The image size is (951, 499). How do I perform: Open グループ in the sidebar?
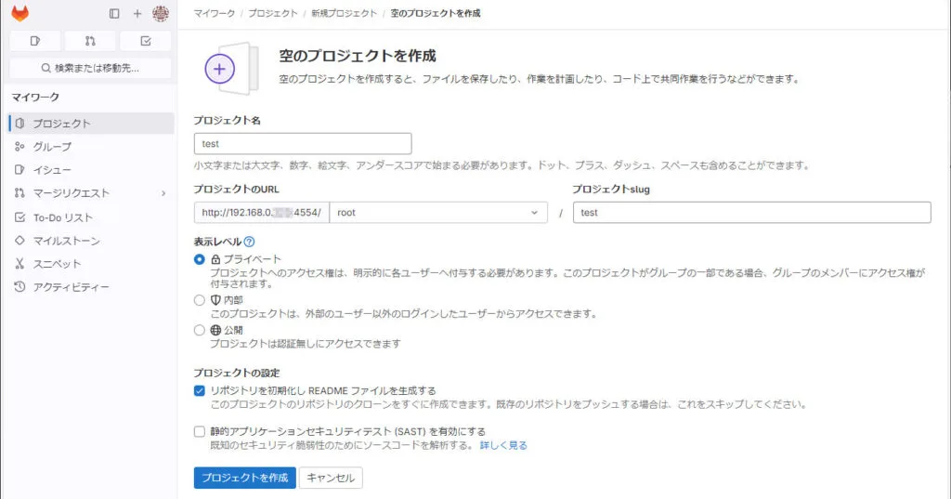(x=52, y=147)
